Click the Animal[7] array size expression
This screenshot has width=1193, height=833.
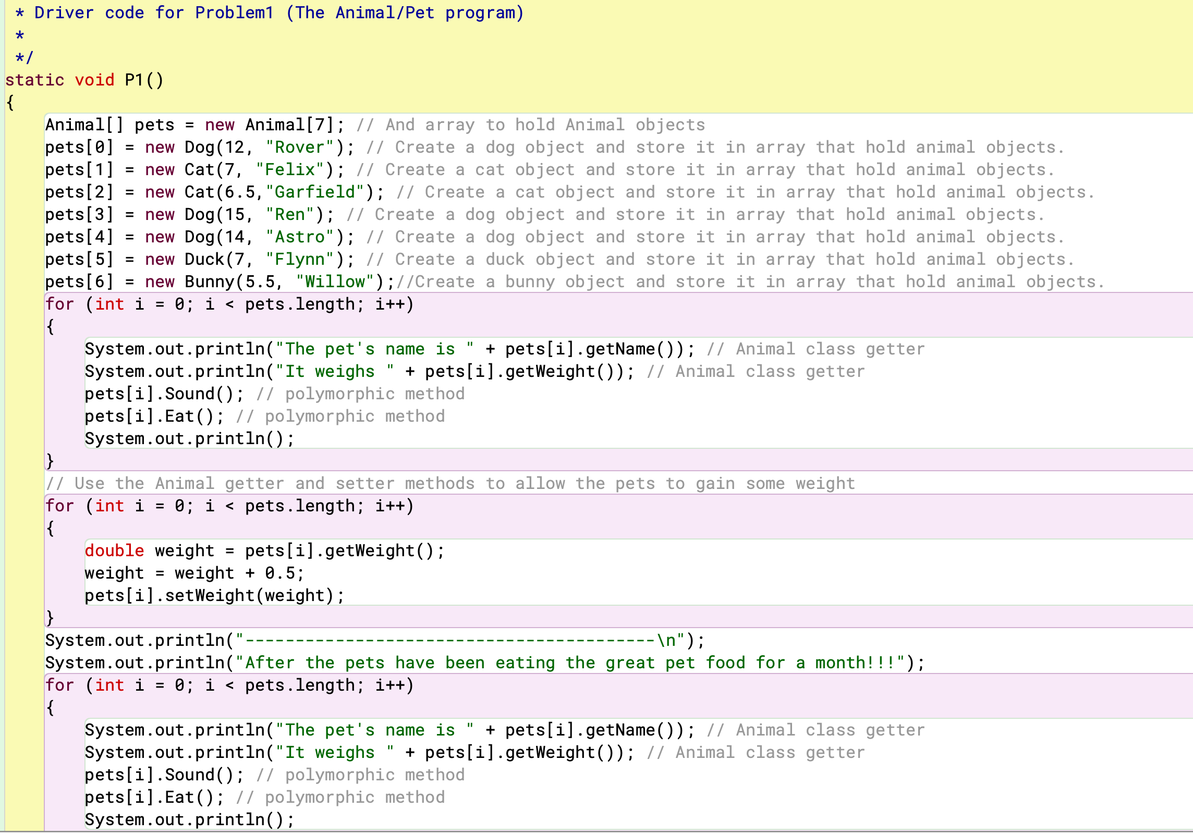pyautogui.click(x=289, y=125)
